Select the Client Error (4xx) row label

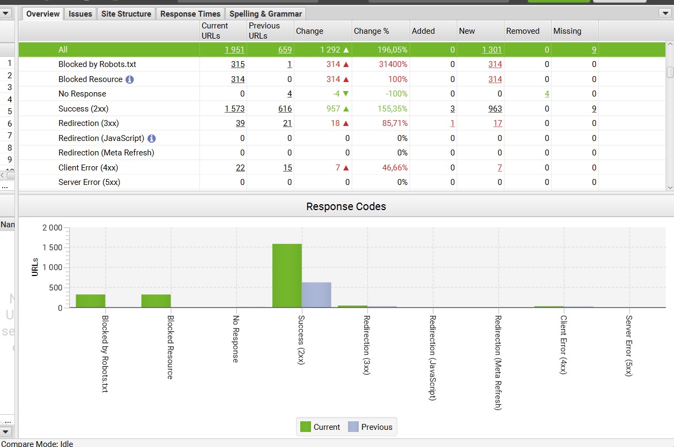click(x=88, y=168)
